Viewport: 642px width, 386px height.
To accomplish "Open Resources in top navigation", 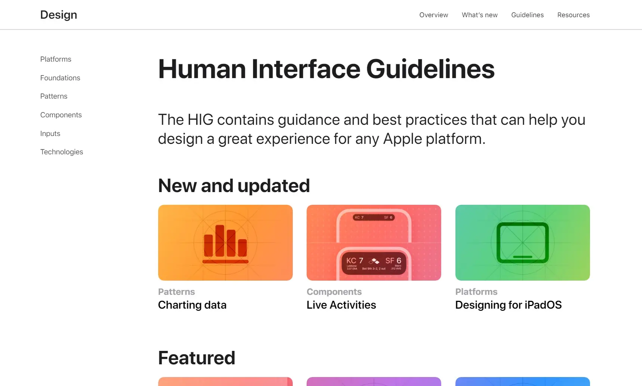I will coord(574,15).
